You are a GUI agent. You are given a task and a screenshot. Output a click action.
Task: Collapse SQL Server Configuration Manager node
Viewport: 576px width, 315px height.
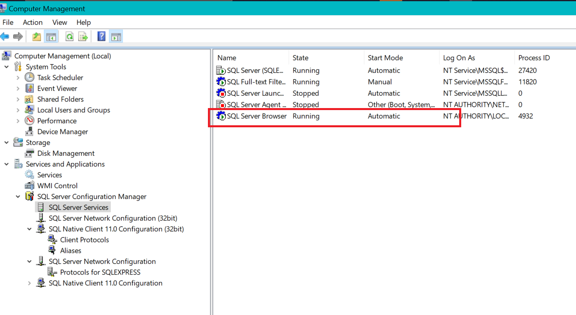pos(18,197)
